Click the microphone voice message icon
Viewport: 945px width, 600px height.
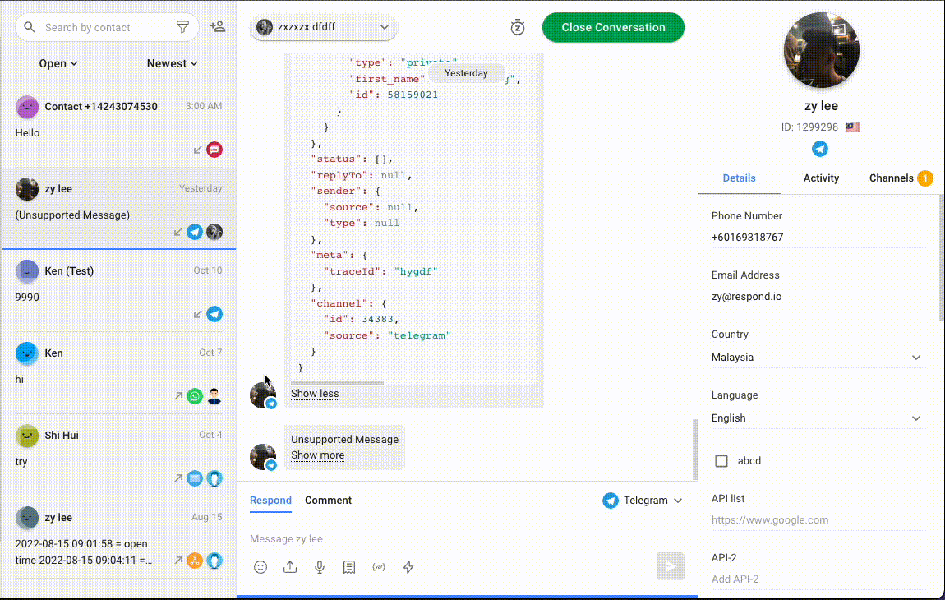tap(320, 567)
